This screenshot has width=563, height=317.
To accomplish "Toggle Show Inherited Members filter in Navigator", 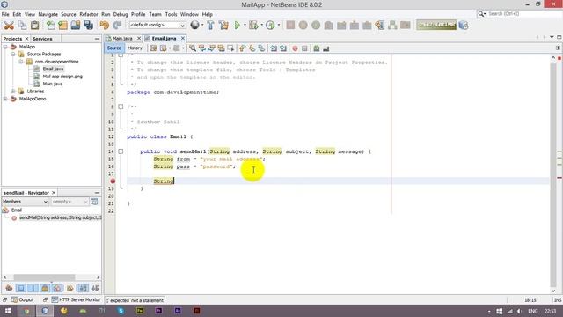I will click(x=9, y=288).
